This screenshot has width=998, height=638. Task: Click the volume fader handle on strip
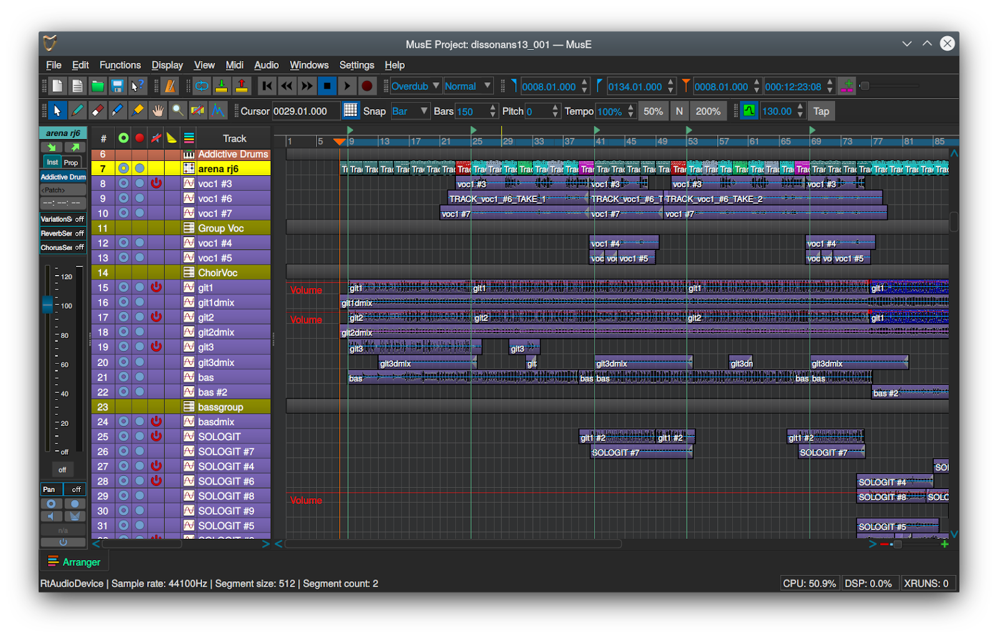[x=47, y=305]
